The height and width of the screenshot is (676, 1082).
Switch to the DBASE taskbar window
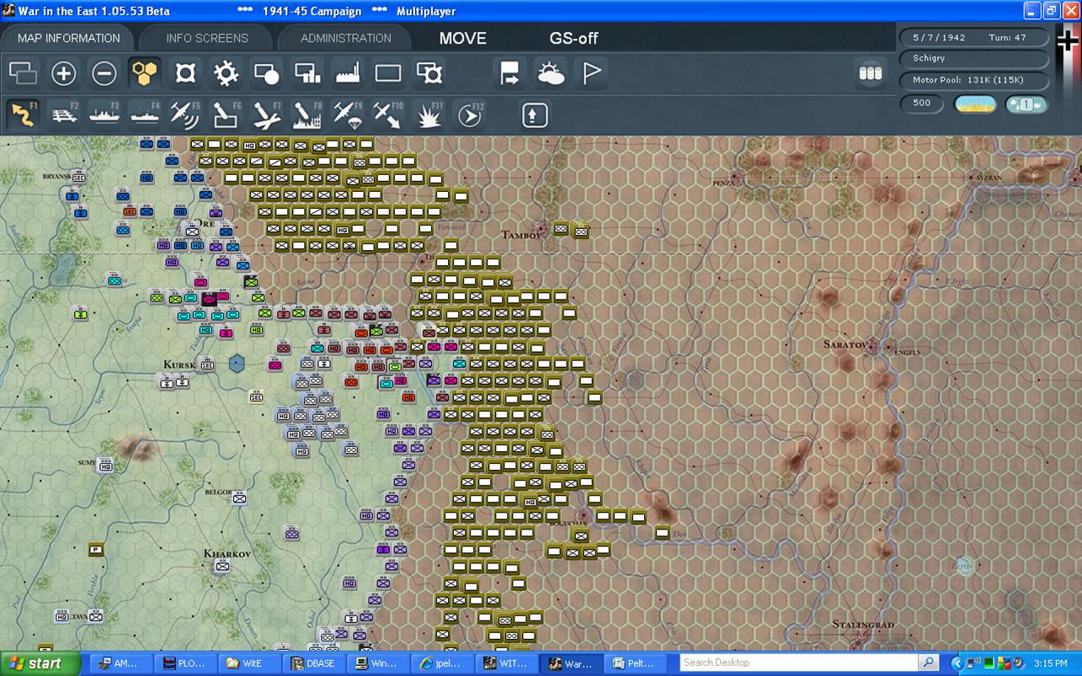(312, 663)
